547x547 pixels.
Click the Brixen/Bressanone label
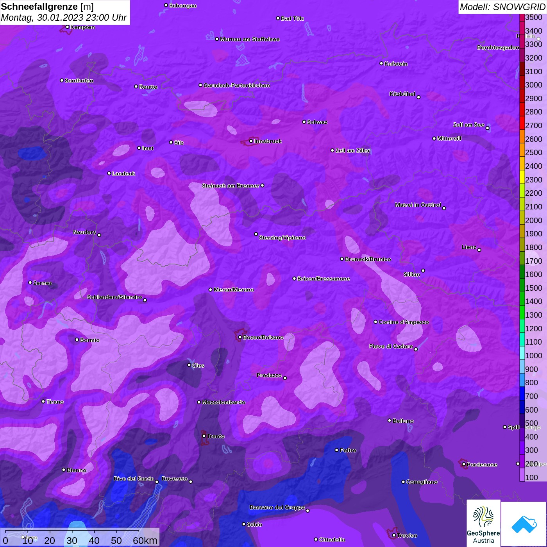324,279
